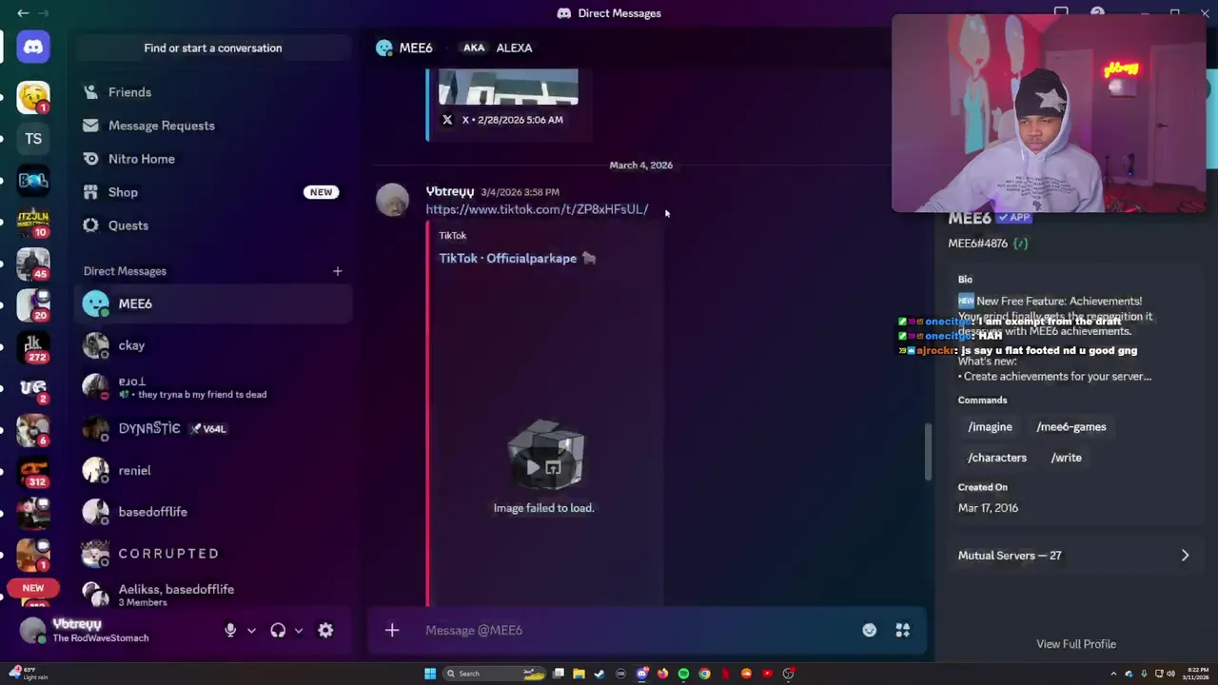Select the MEE6 direct message
The width and height of the screenshot is (1218, 685).
(213, 303)
